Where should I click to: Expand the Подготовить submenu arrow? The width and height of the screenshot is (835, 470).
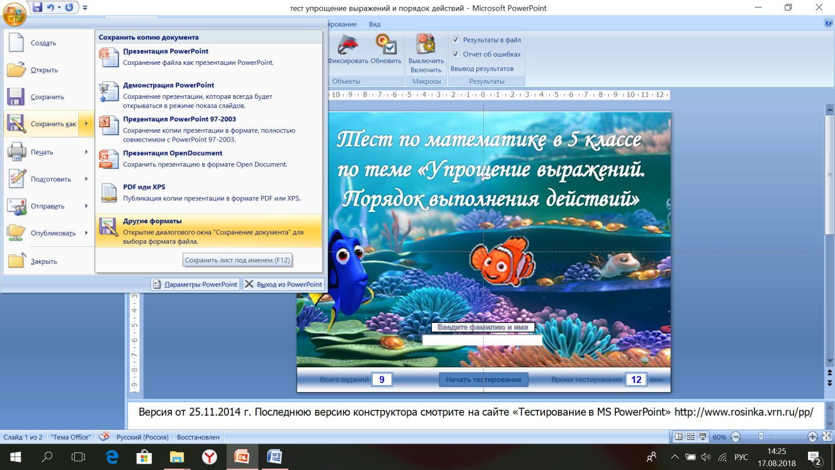coord(86,179)
